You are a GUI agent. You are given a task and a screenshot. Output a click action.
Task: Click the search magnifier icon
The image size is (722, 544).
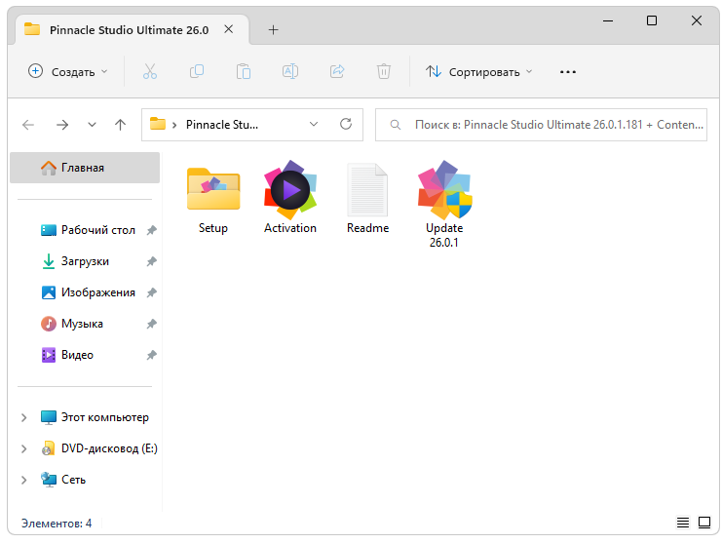(x=395, y=125)
